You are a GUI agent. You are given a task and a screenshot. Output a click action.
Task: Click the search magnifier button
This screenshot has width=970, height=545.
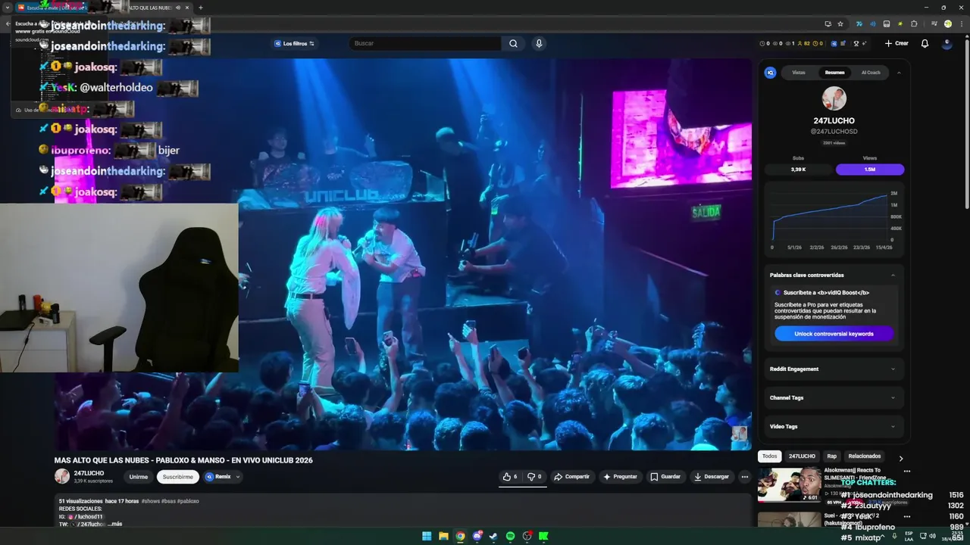pyautogui.click(x=513, y=43)
